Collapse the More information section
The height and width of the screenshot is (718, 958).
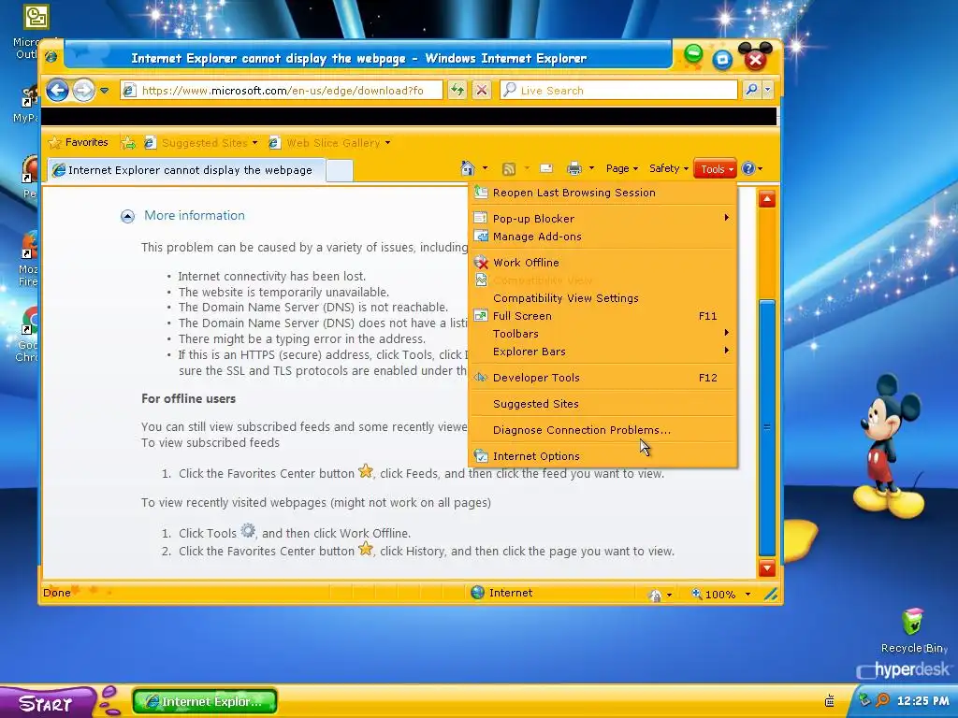tap(127, 216)
